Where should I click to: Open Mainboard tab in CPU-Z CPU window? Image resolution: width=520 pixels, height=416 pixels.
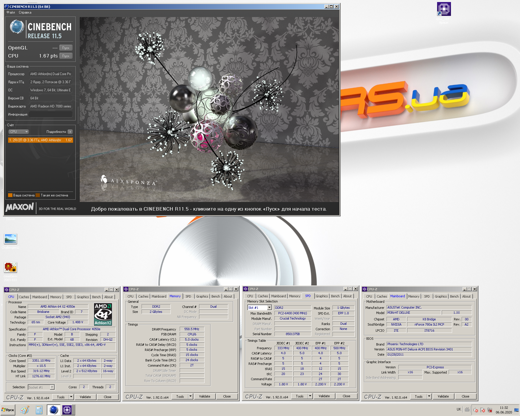click(x=40, y=297)
